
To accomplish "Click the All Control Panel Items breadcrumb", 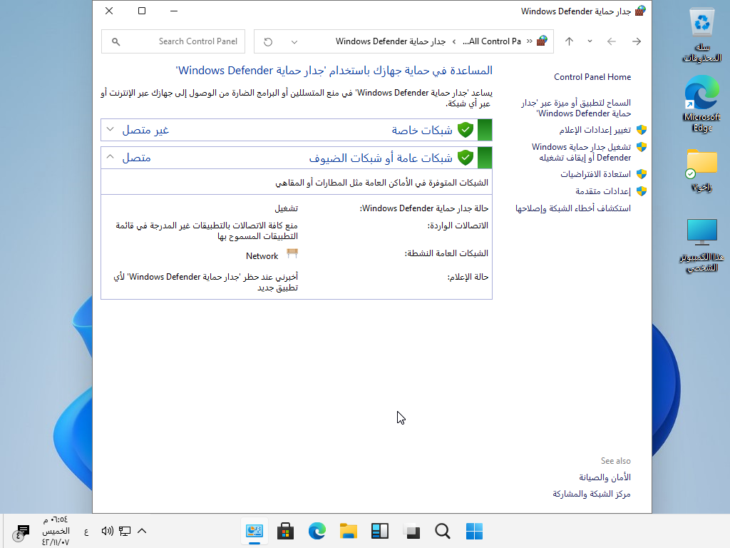I will (492, 41).
